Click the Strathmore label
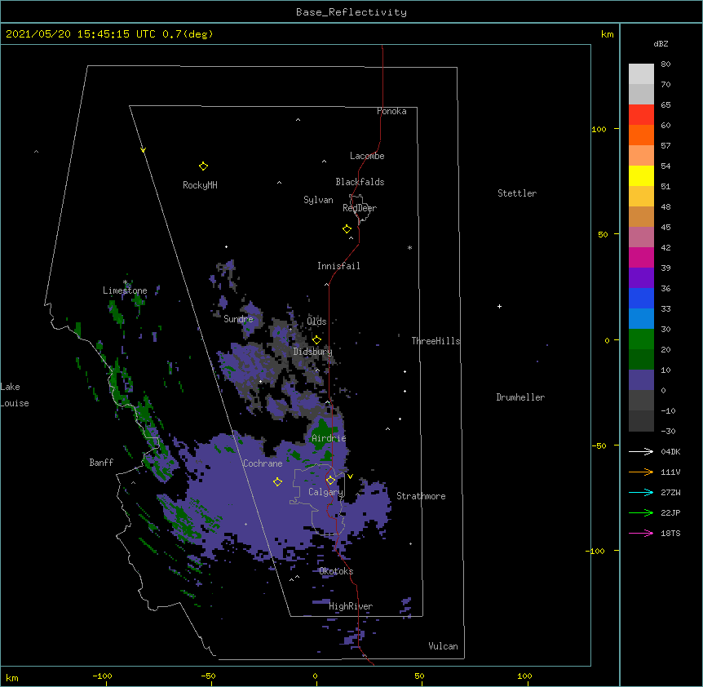The height and width of the screenshot is (687, 703). 421,496
